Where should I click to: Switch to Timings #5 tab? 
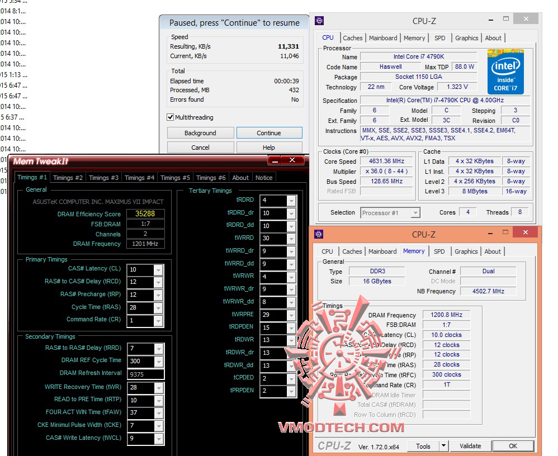coord(175,178)
